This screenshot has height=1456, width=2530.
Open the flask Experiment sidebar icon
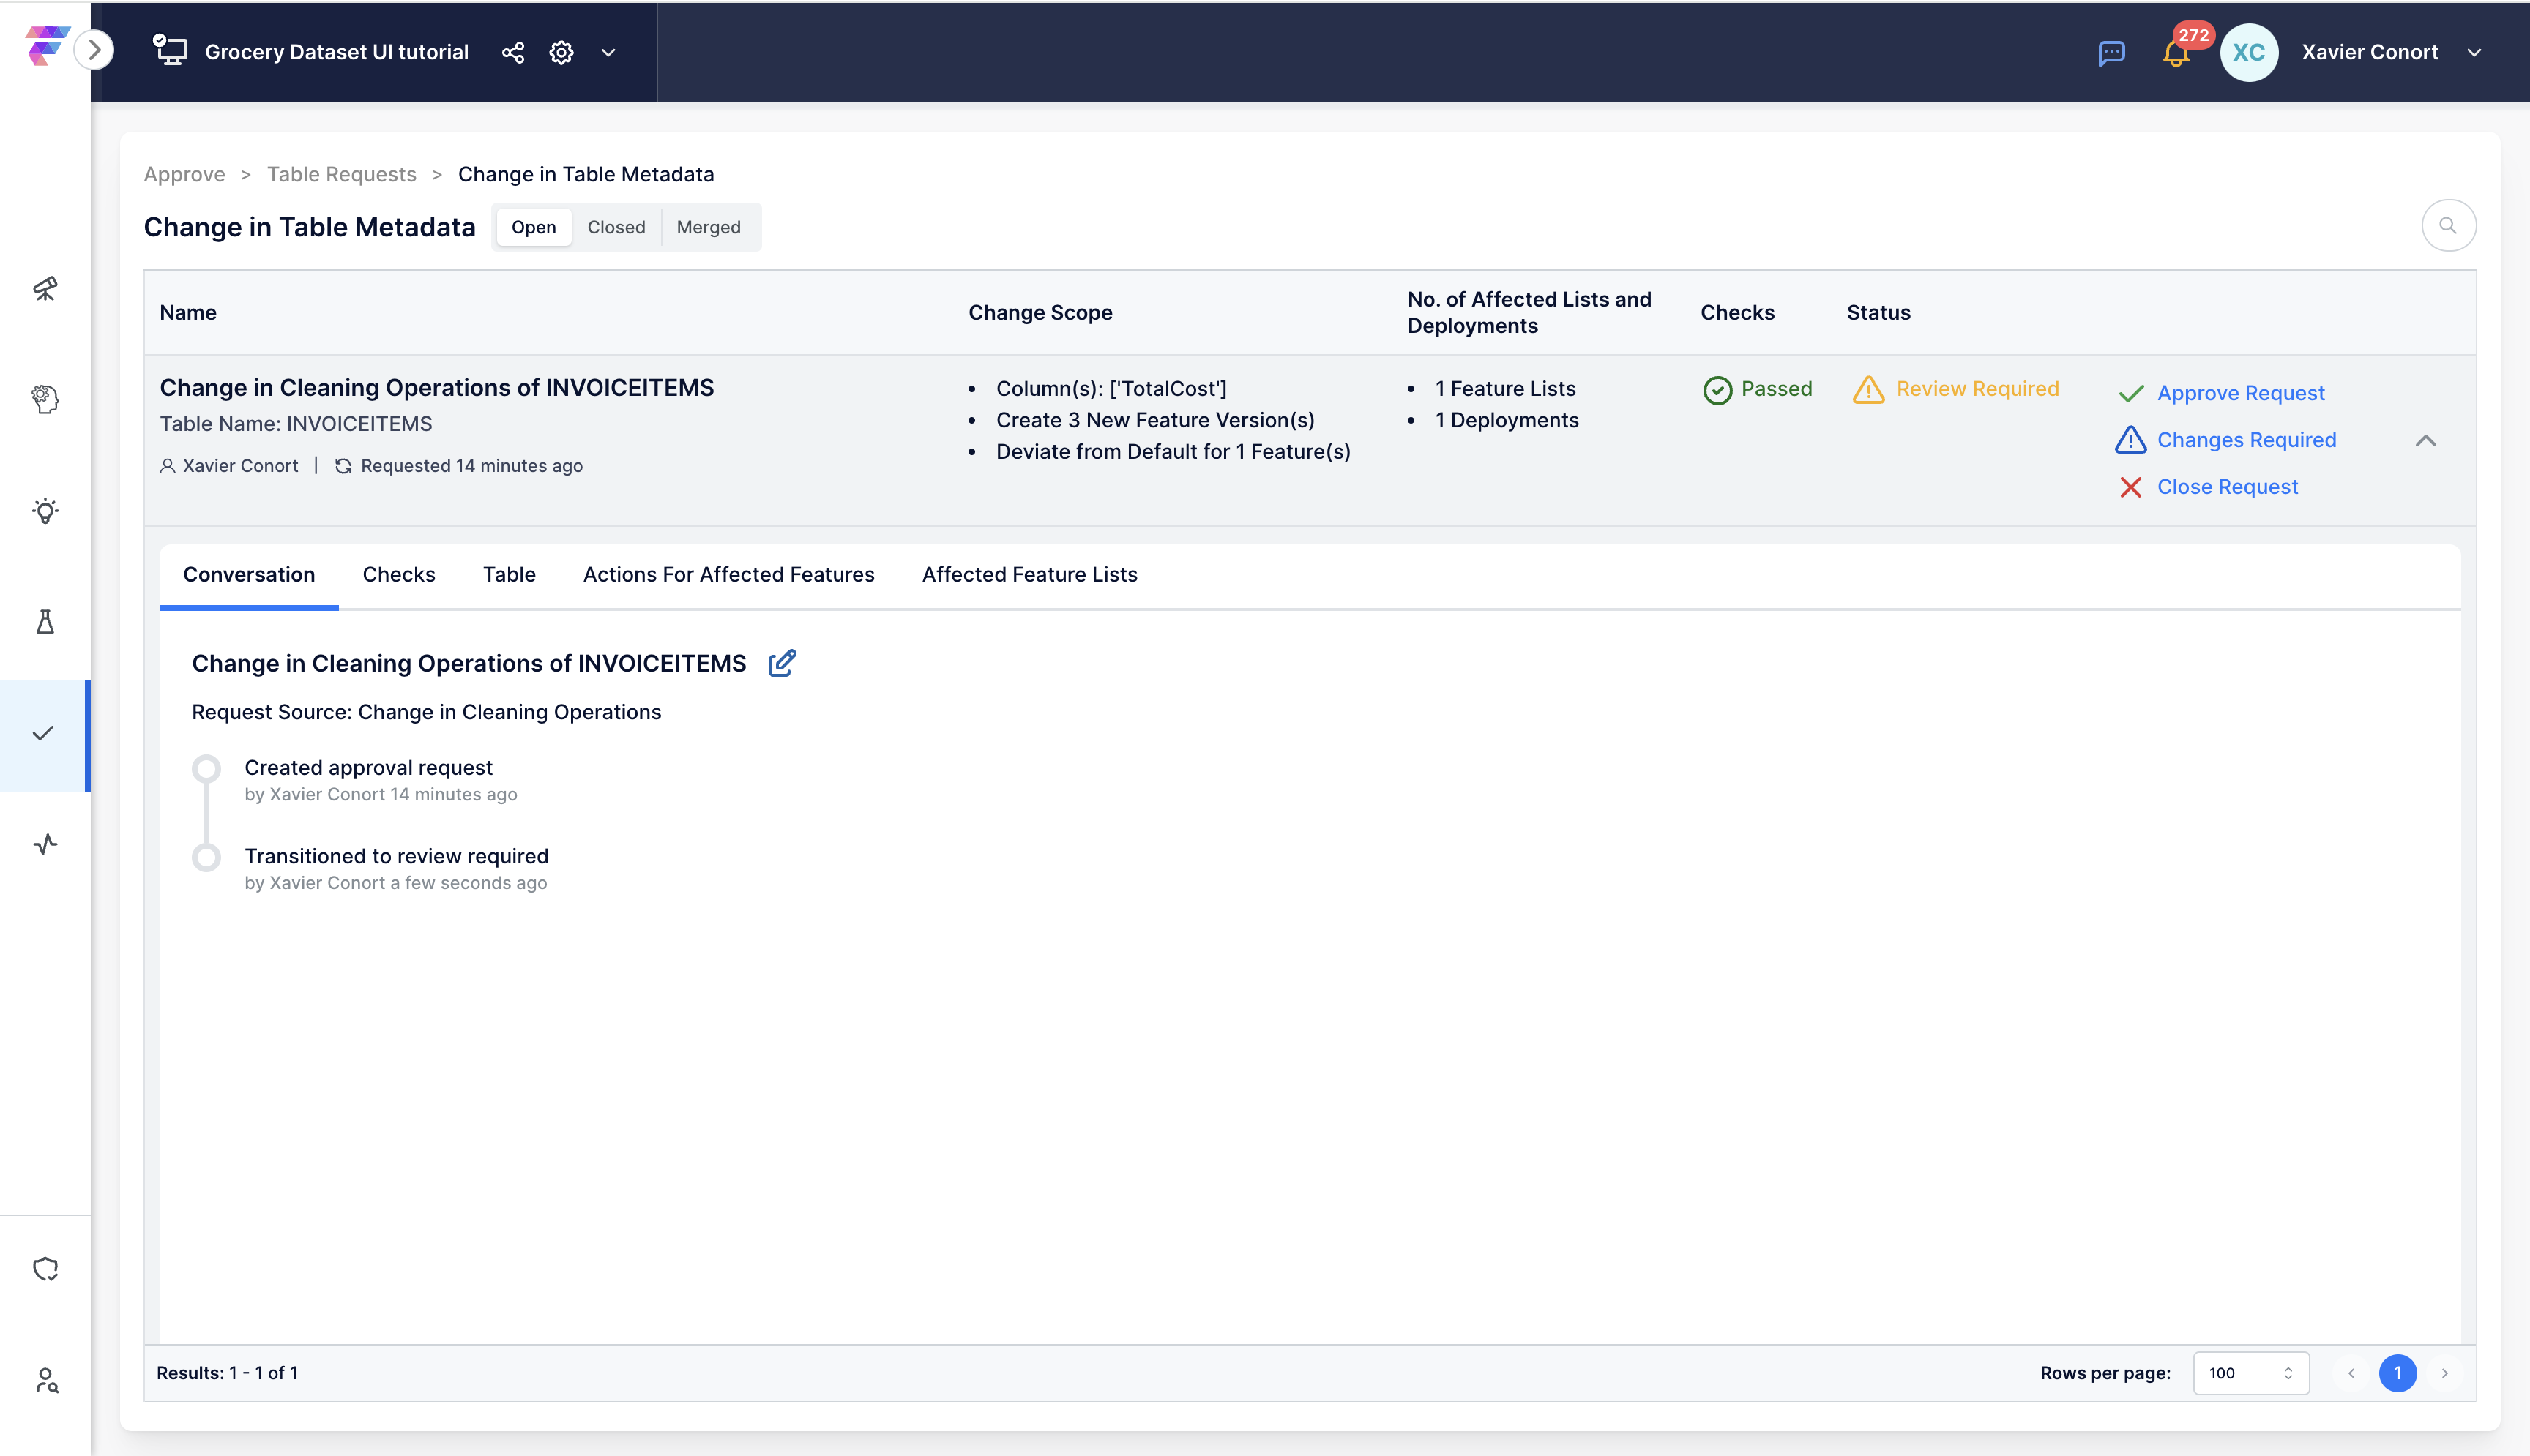pyautogui.click(x=45, y=622)
